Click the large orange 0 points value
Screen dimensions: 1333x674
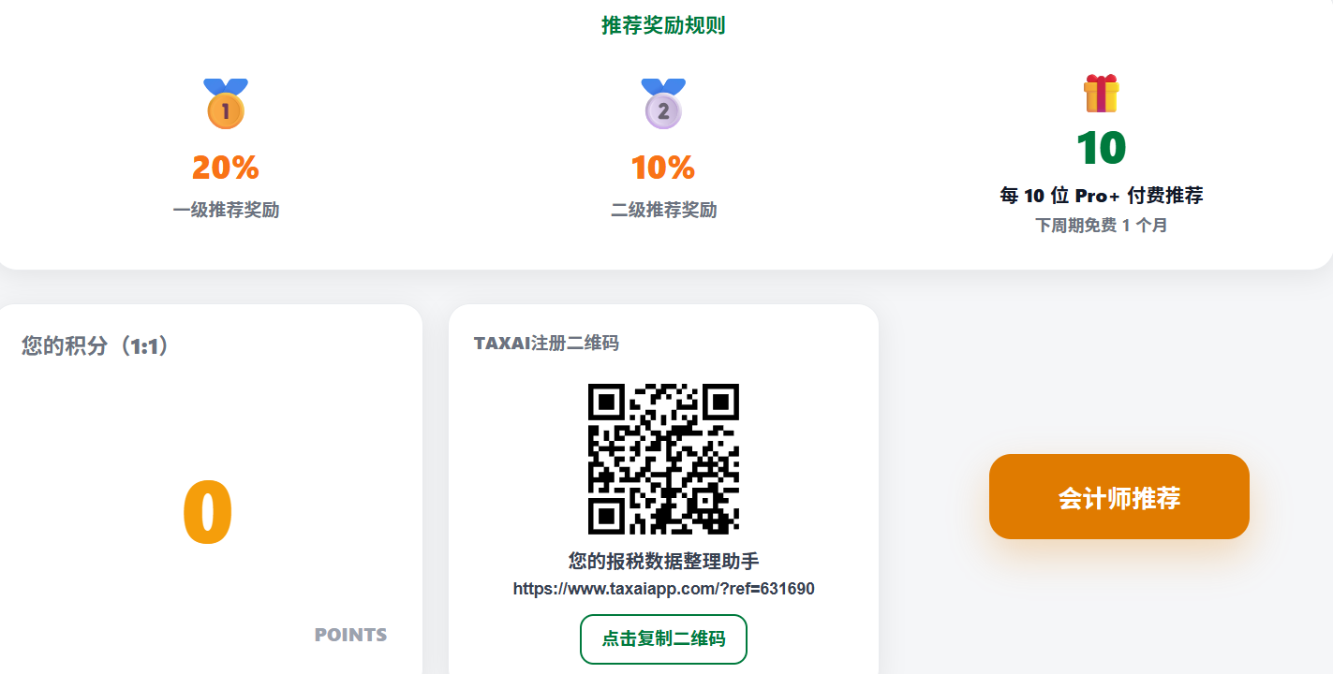pyautogui.click(x=207, y=513)
